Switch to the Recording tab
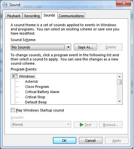 click(32, 16)
